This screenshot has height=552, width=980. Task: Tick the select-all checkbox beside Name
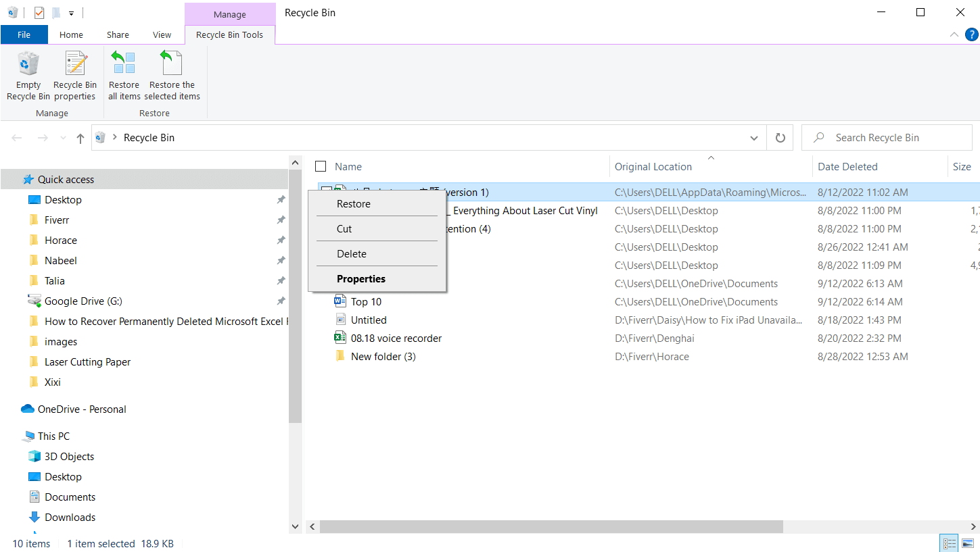(321, 166)
